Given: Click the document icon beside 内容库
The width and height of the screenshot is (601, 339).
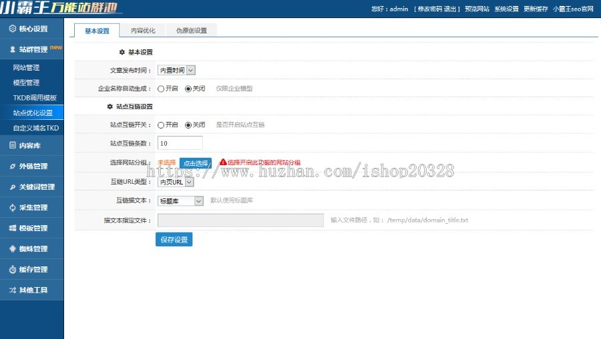Looking at the screenshot, I should point(13,145).
